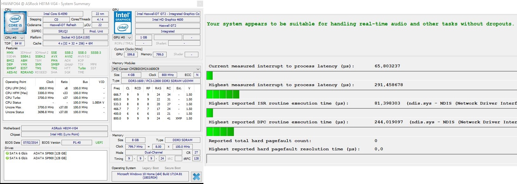Click the Haswell-DT Refresh codename field
Viewport: 517px width, 184px height.
pos(63,25)
